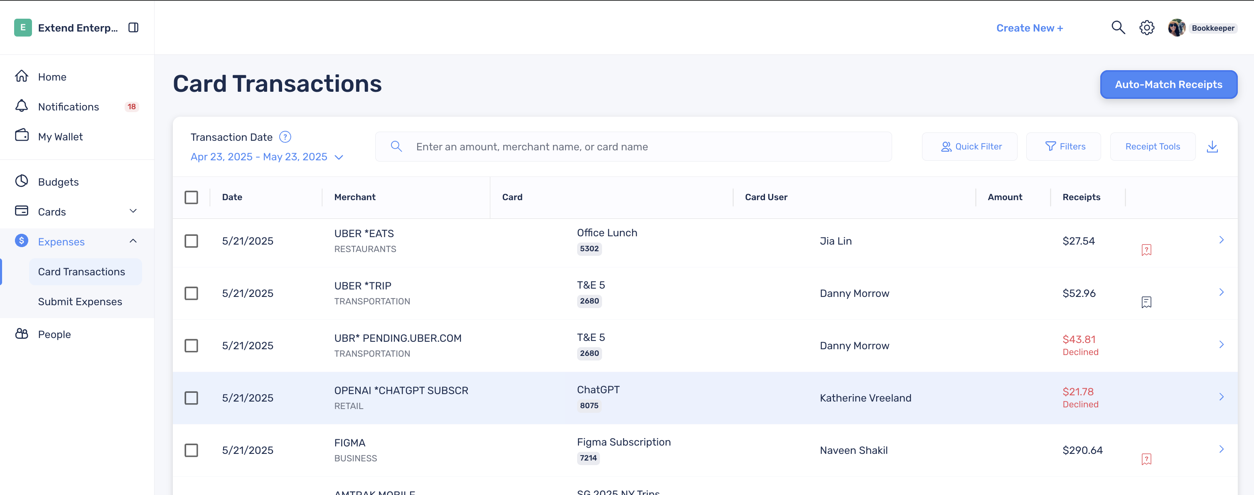Click Katherine Vreeland card user cell
The width and height of the screenshot is (1254, 495).
[x=865, y=398]
